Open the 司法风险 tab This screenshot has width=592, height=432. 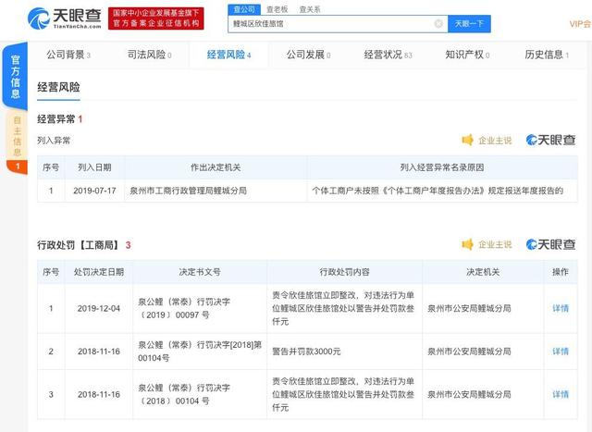tap(150, 55)
